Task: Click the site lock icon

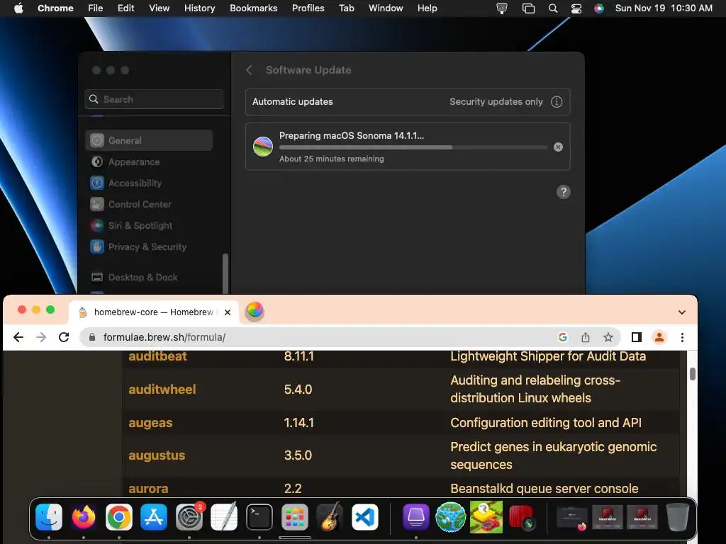Action: point(92,337)
